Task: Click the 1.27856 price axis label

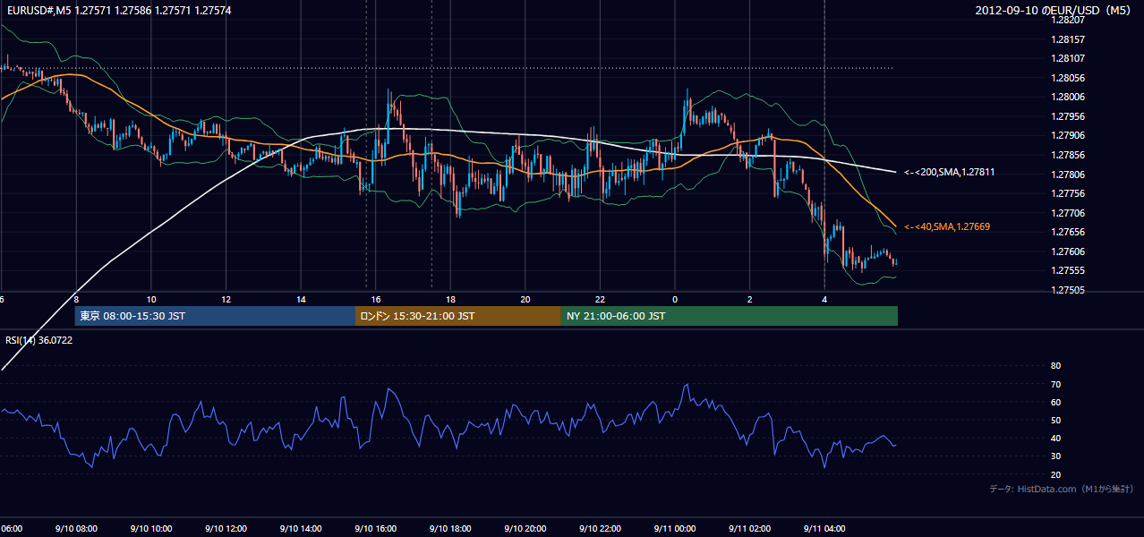Action: click(x=1069, y=155)
